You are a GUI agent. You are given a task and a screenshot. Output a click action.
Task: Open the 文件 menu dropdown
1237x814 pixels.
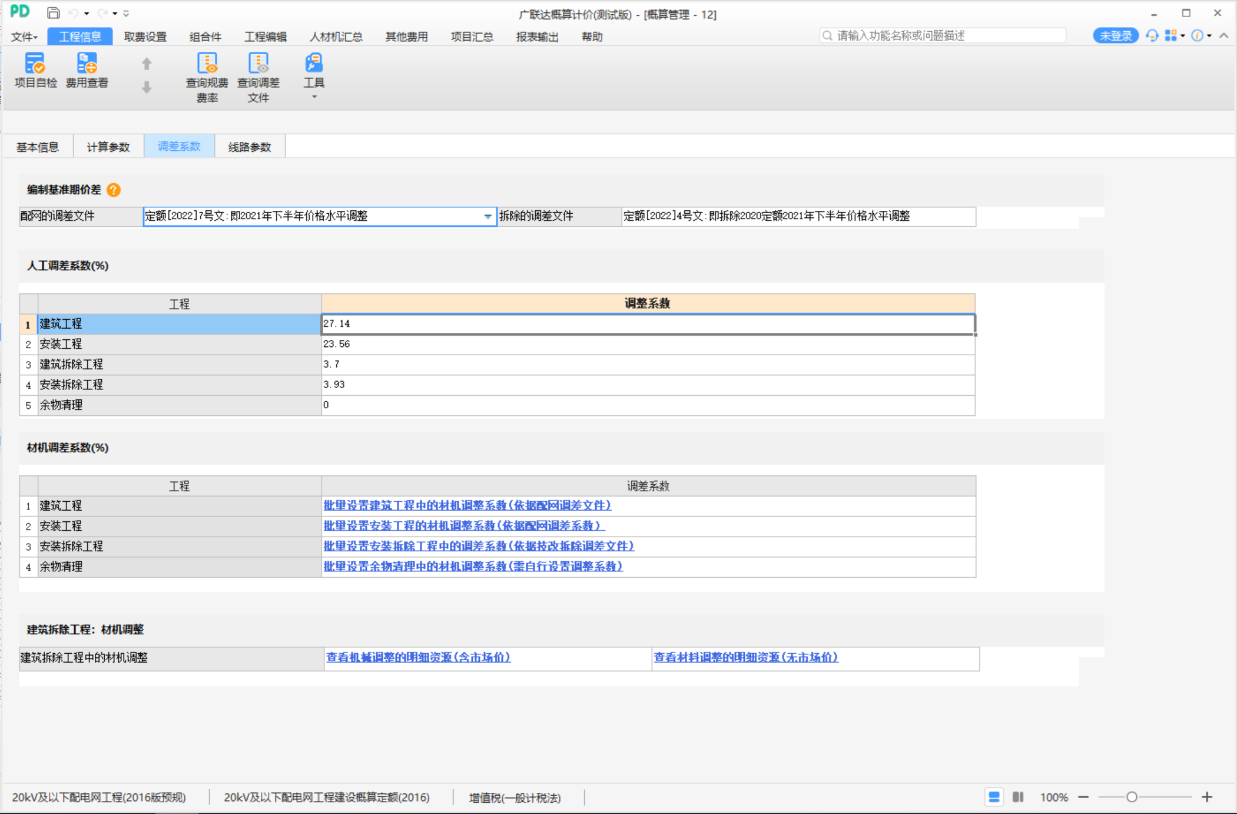pyautogui.click(x=24, y=37)
